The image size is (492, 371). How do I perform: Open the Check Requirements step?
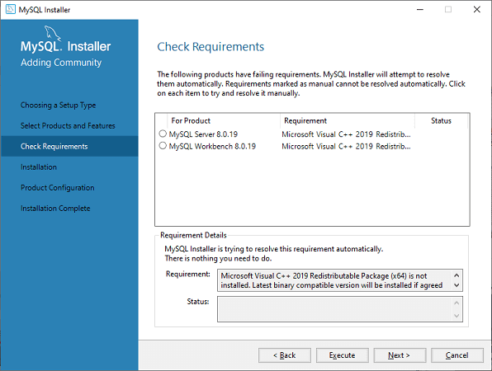click(x=54, y=146)
